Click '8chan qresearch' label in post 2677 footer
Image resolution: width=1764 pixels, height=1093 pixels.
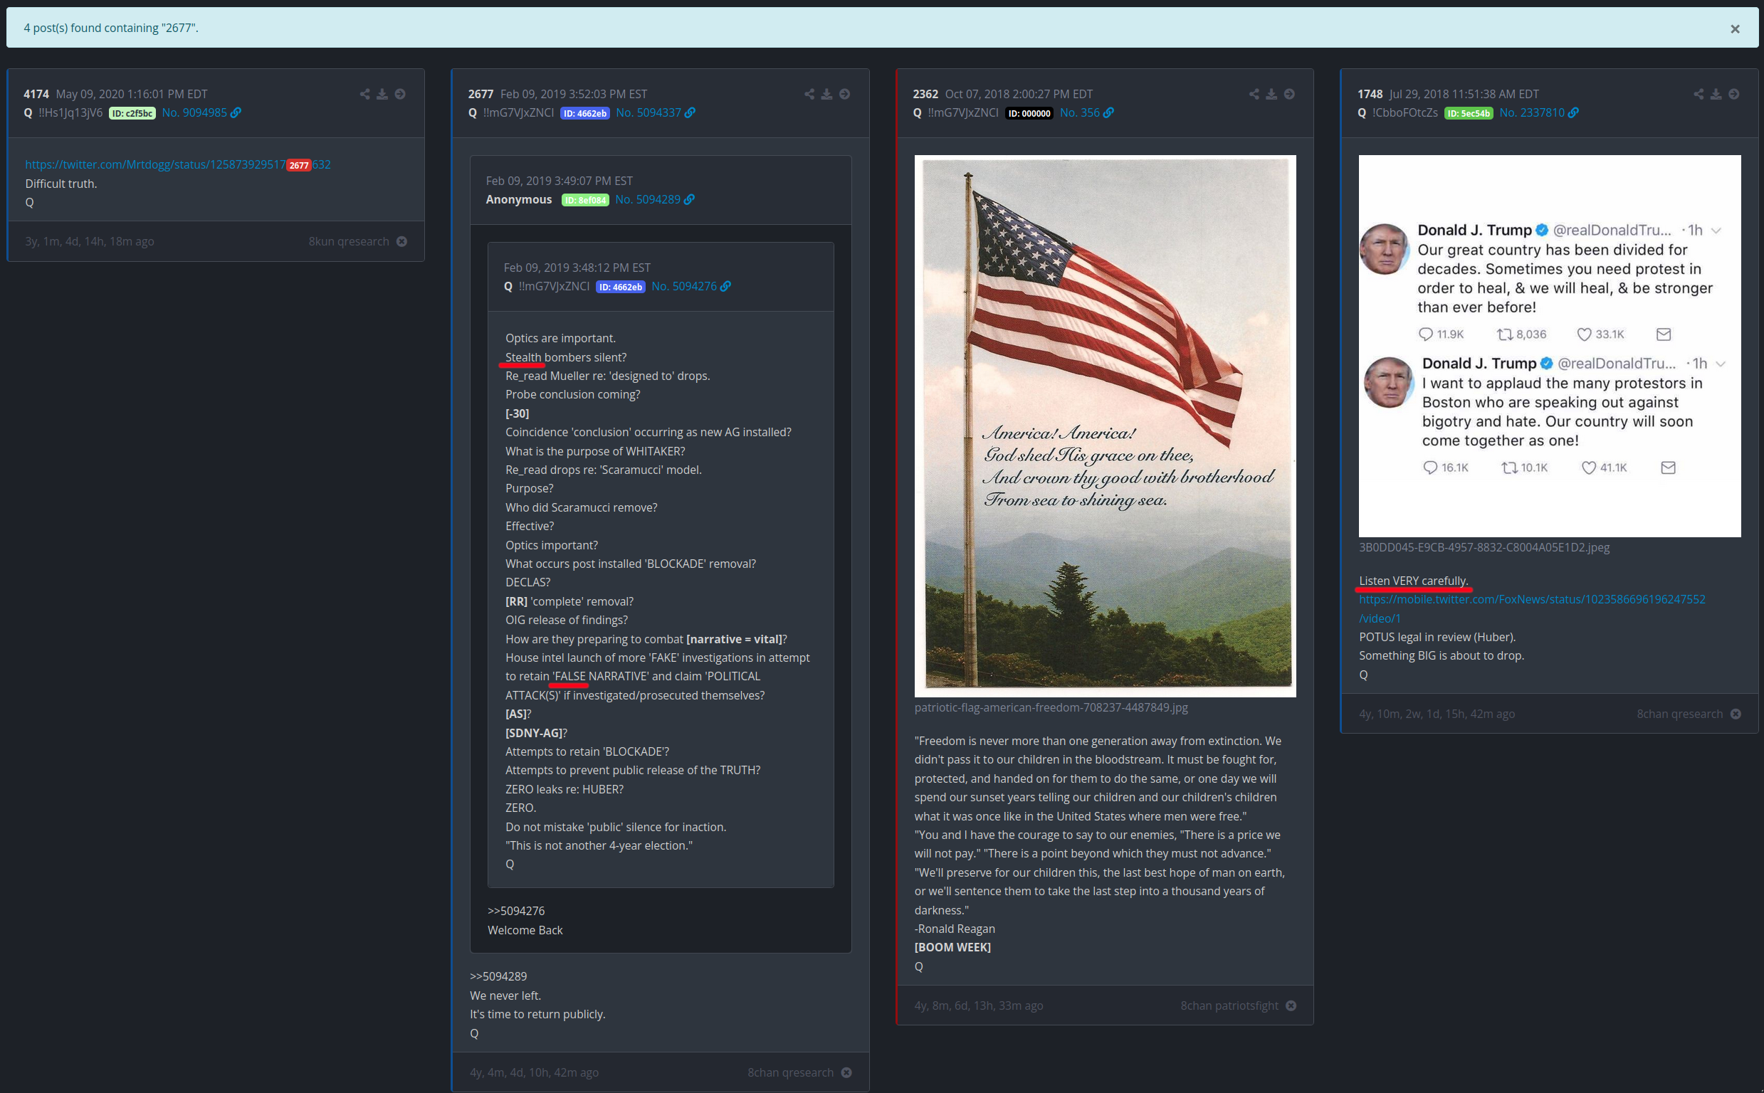(790, 1073)
